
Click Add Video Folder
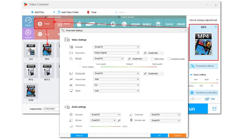click(68, 12)
